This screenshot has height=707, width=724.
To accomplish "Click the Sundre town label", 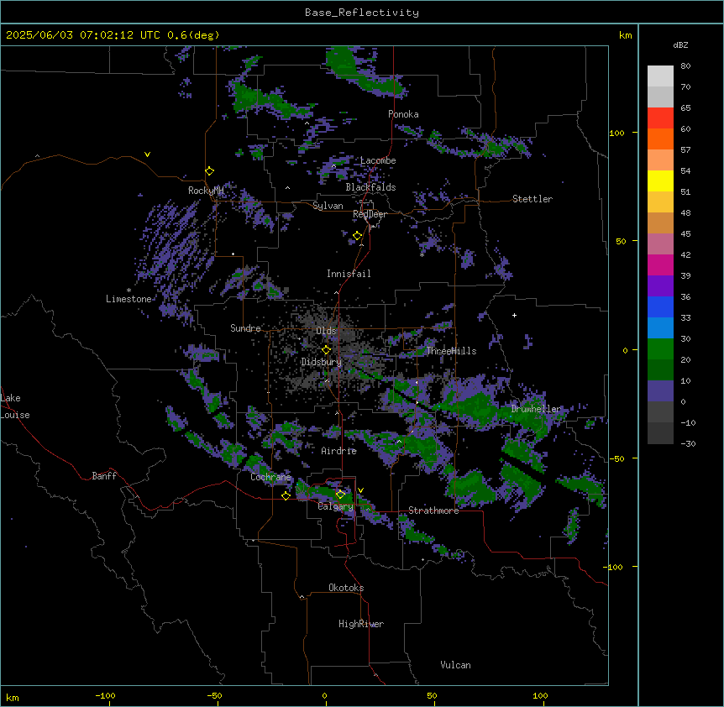I will point(245,328).
